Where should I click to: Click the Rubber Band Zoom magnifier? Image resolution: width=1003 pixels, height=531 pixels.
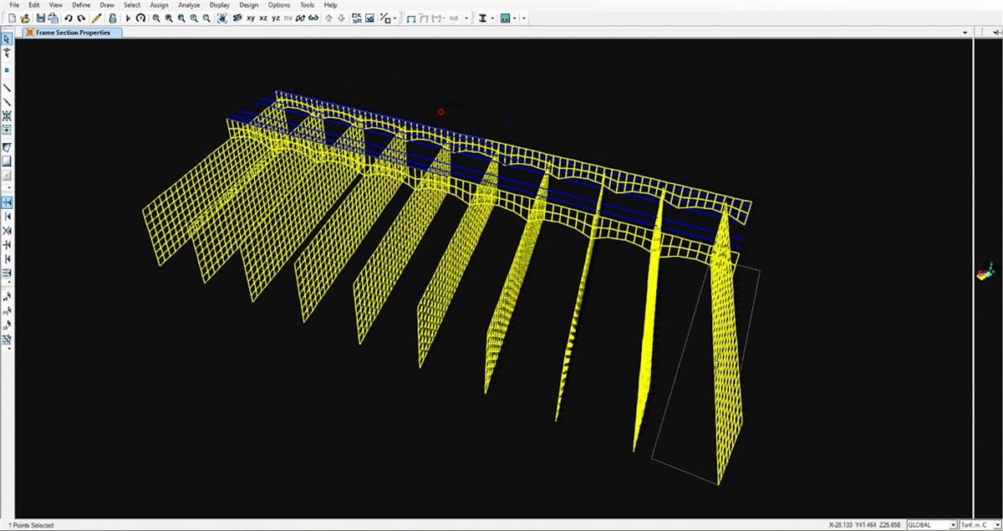coord(155,18)
